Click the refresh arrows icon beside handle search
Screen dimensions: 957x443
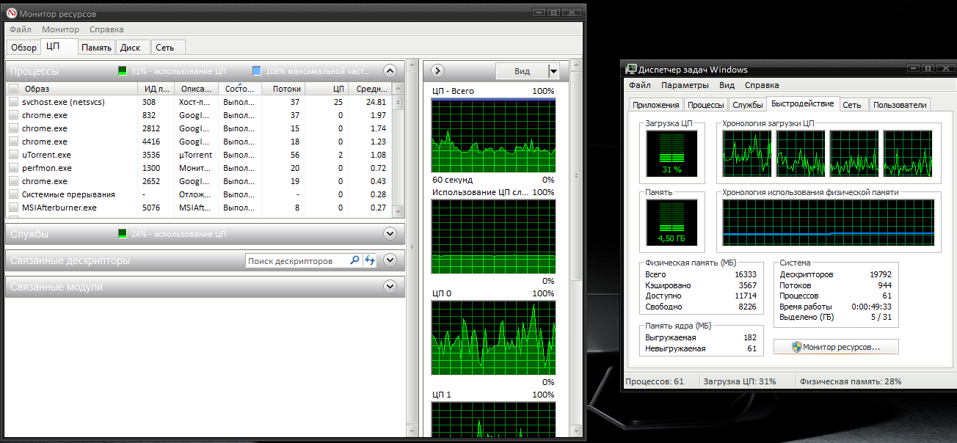coord(370,261)
